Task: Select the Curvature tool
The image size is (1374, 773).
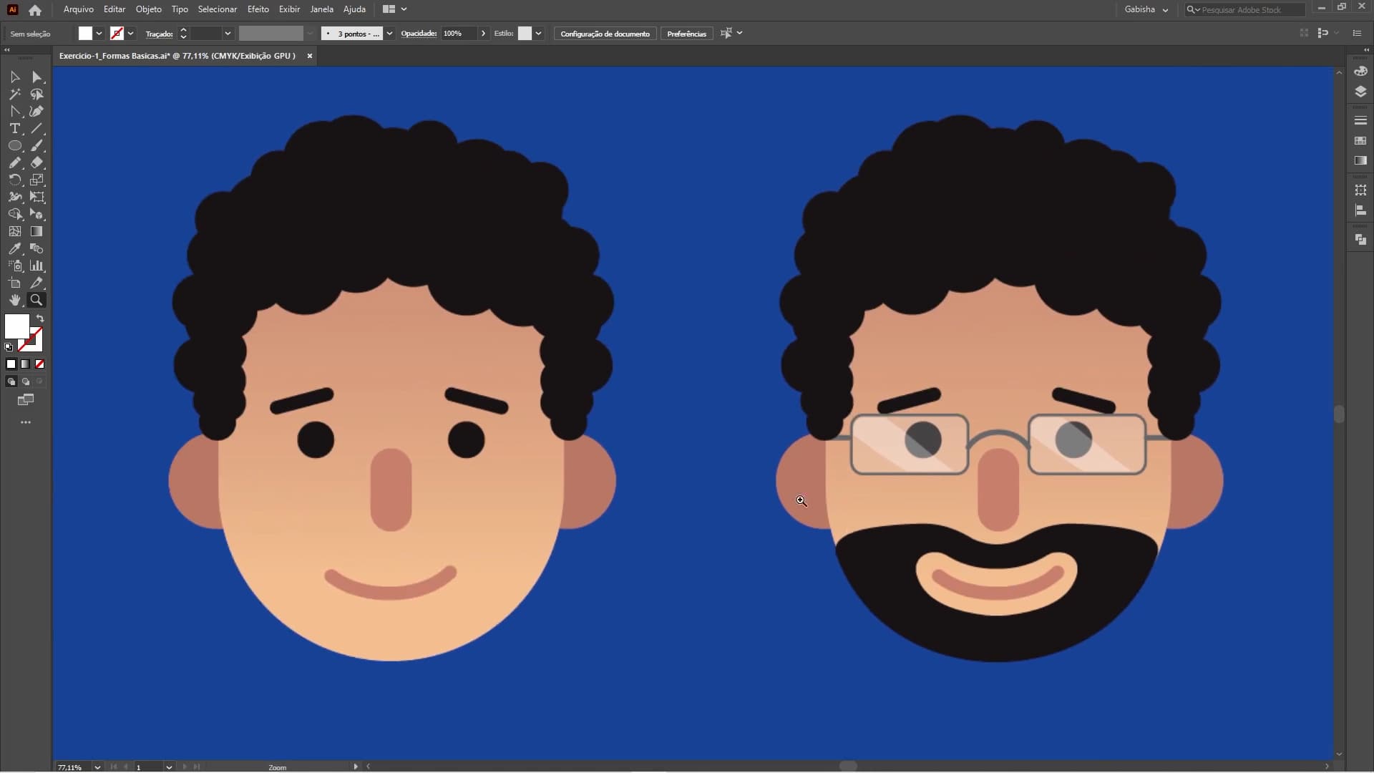Action: (x=36, y=111)
